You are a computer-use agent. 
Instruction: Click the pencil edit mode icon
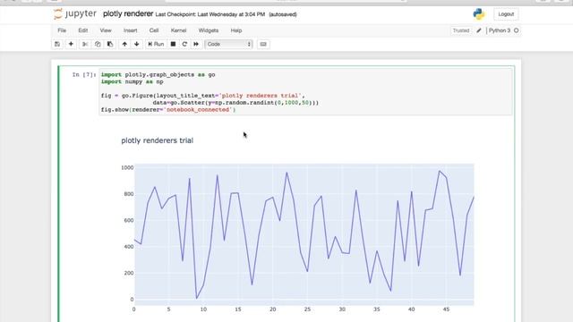pos(479,30)
